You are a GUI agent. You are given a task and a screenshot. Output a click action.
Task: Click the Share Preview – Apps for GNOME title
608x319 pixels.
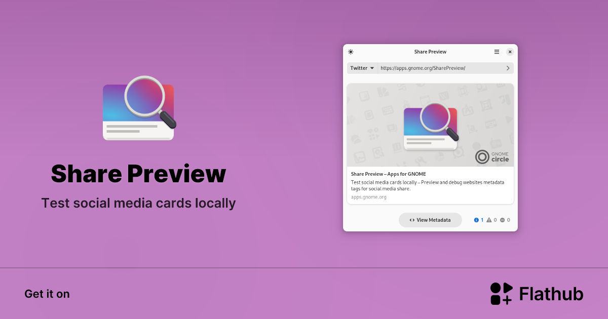tap(388, 174)
